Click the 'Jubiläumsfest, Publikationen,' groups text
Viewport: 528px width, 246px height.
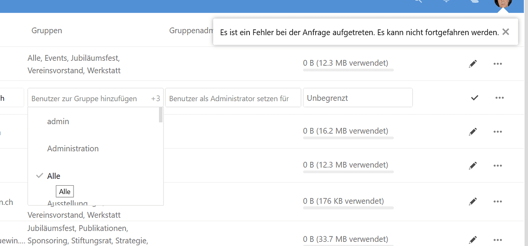[x=78, y=228]
